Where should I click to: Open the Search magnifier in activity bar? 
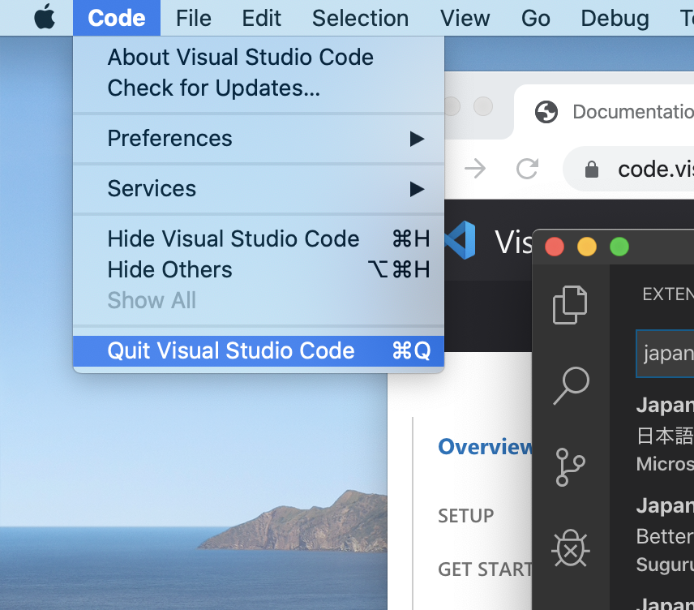click(x=570, y=384)
